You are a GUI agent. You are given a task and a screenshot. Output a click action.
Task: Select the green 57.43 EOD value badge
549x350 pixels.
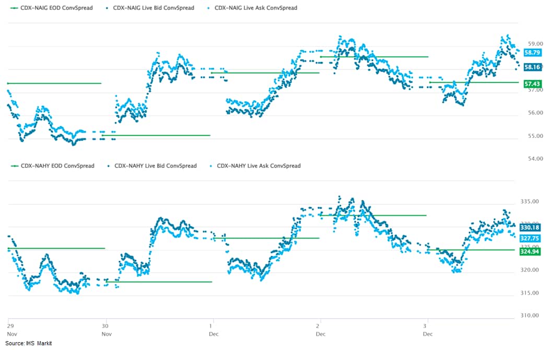pyautogui.click(x=532, y=84)
